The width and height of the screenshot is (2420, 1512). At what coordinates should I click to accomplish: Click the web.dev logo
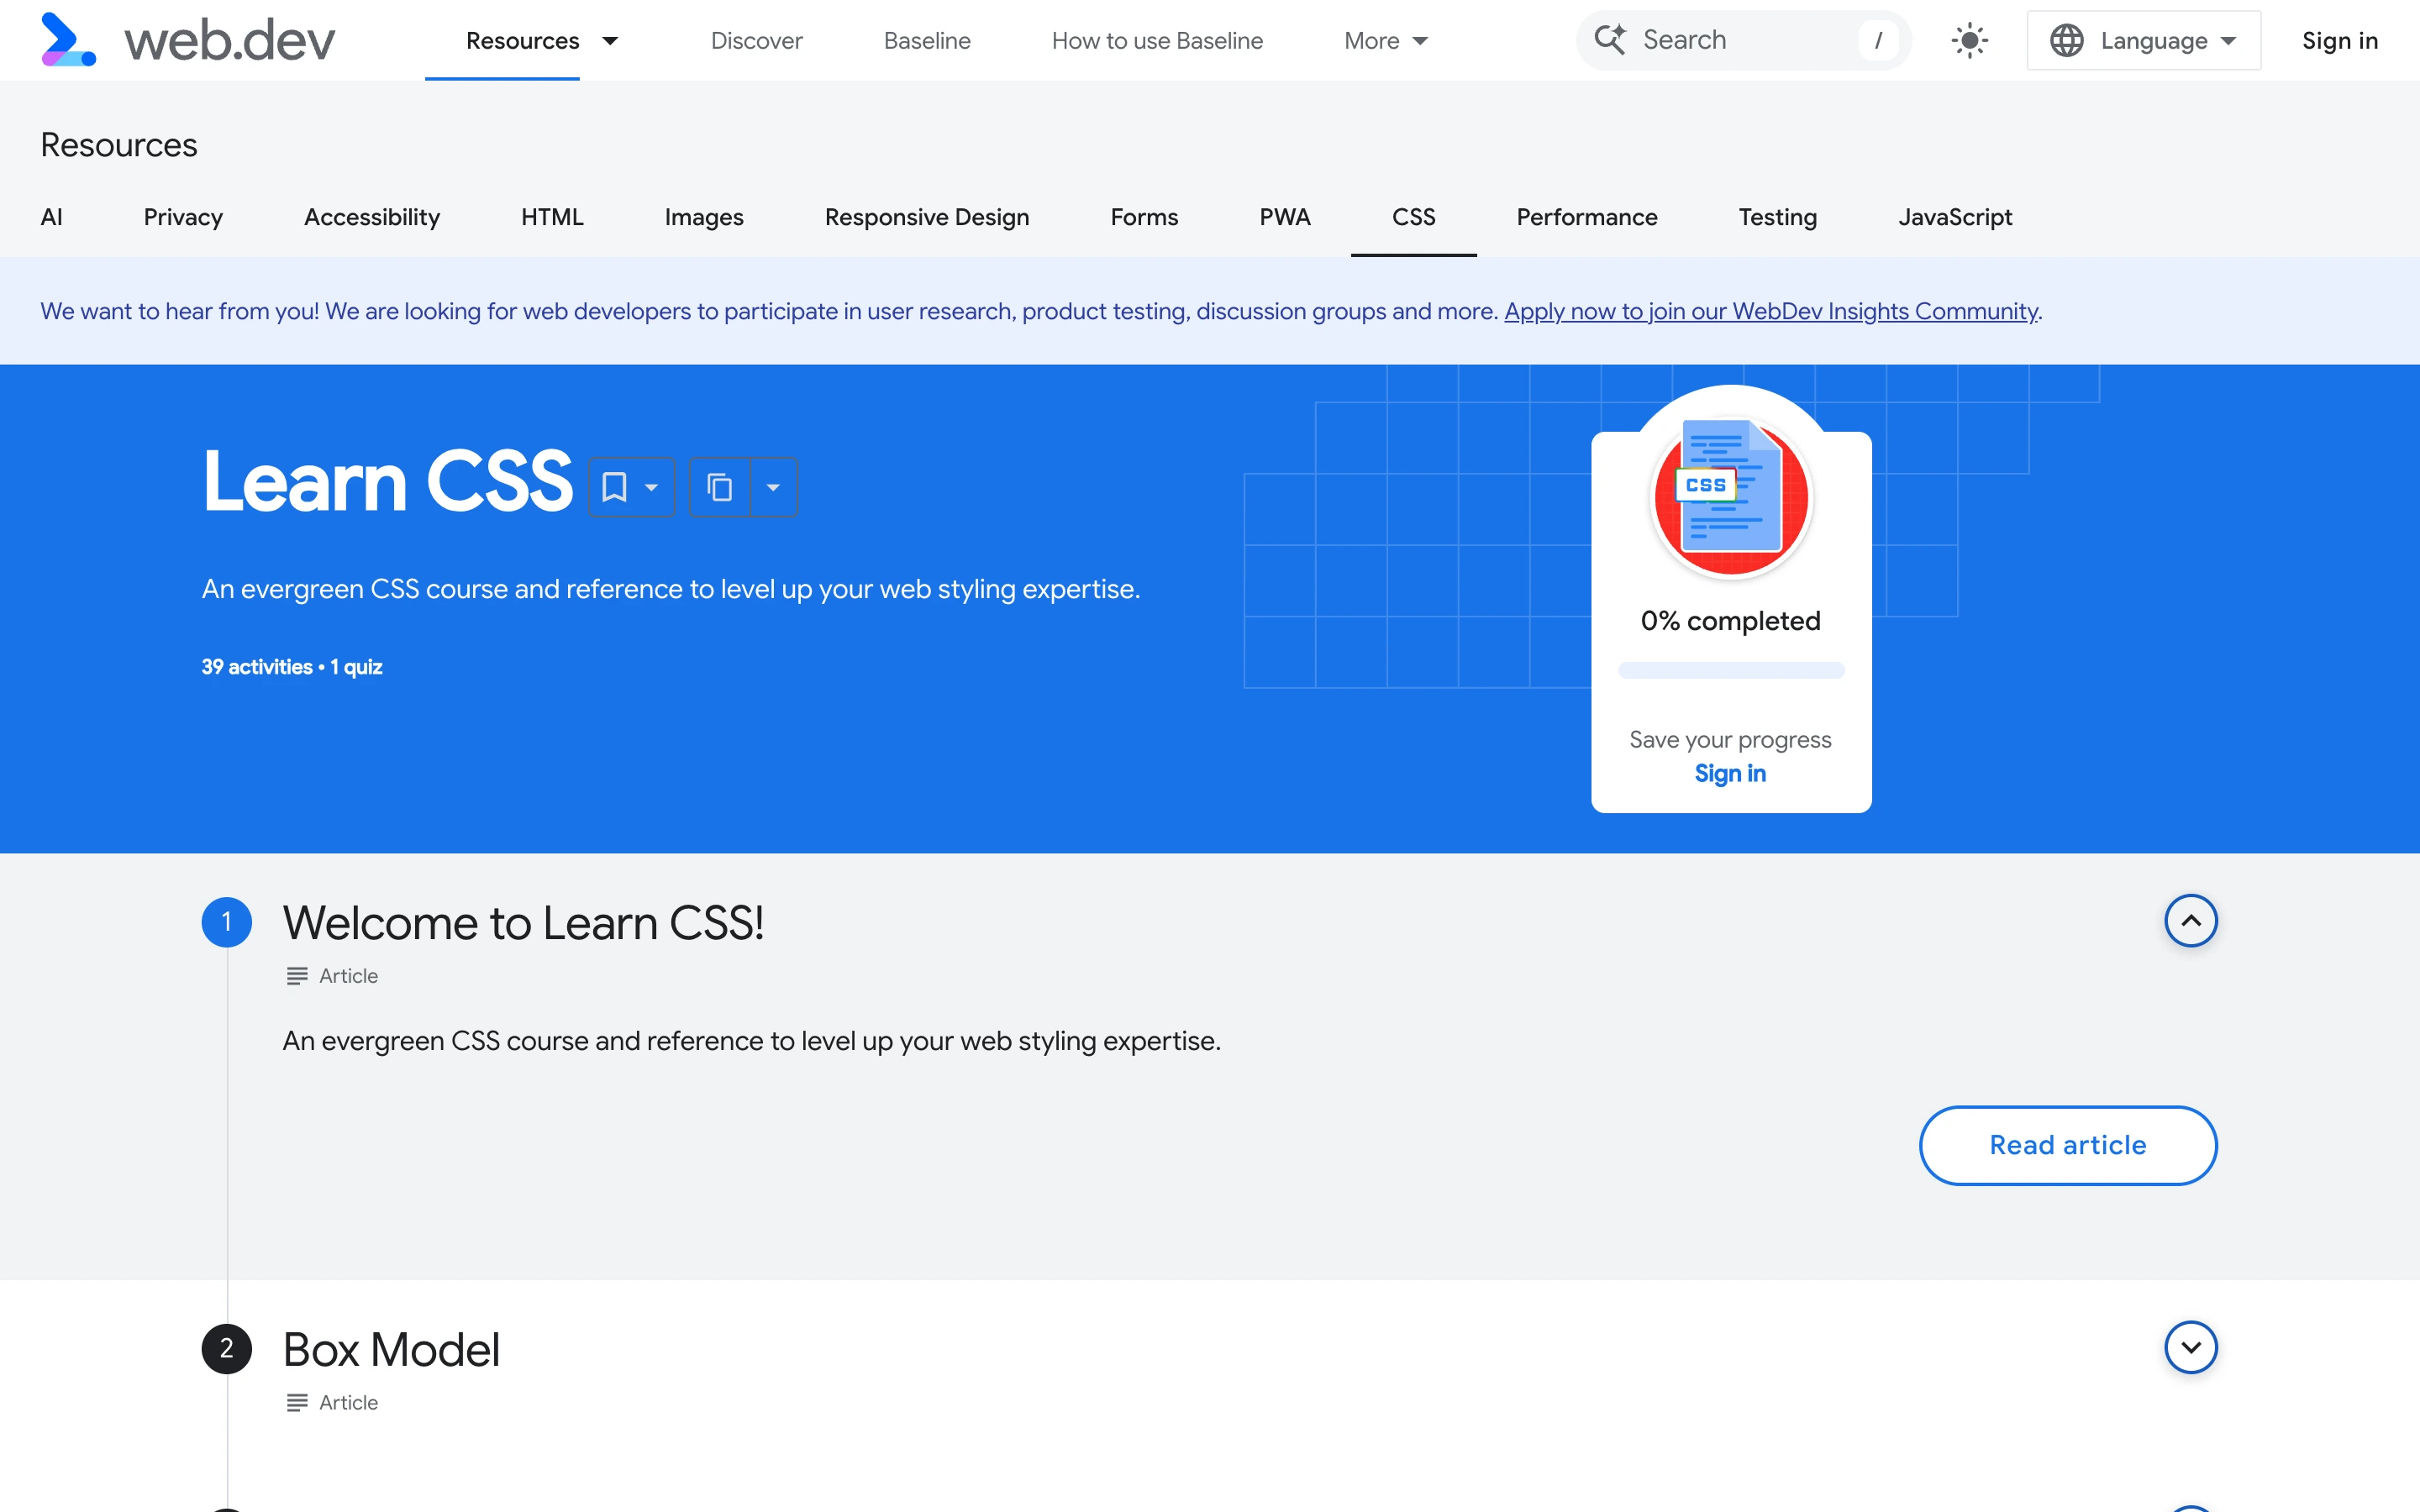pos(187,40)
